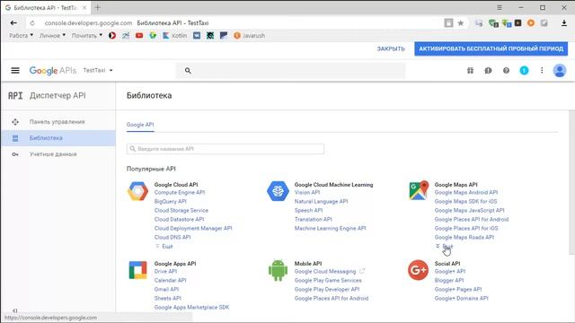Focus the top console search bar
575x323 pixels.
tap(291, 71)
